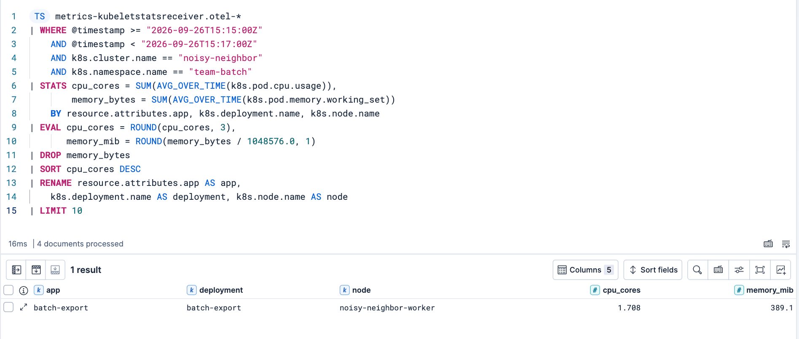Click the memory_mib column header
Screen dimensions: 799x339
tap(770, 290)
